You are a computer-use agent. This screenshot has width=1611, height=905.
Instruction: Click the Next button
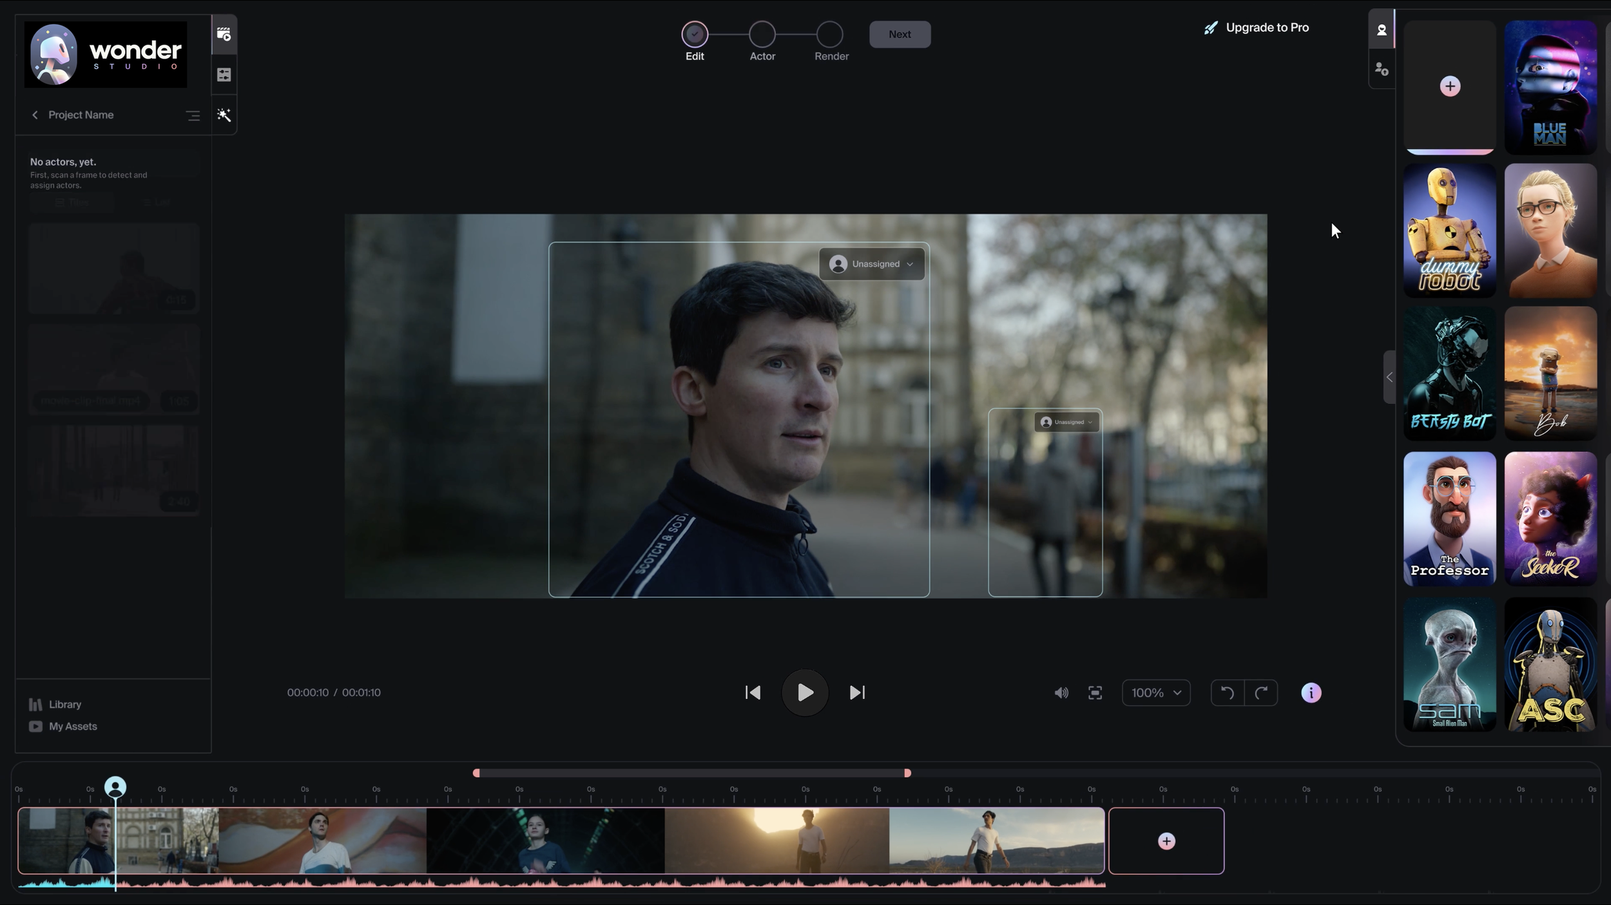click(x=900, y=34)
